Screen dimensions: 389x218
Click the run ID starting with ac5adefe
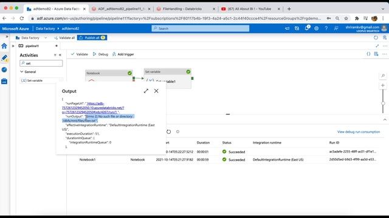(x=353, y=151)
